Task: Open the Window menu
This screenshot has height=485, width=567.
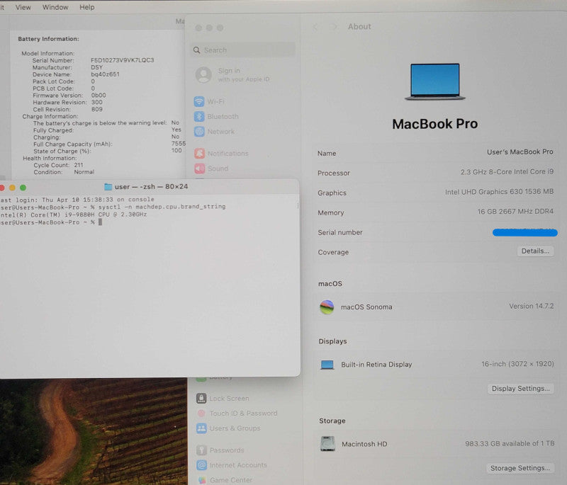Action: (x=55, y=7)
